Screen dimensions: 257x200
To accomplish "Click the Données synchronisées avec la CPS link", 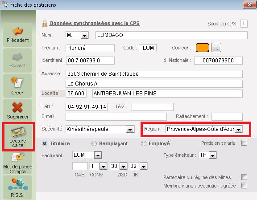I will pyautogui.click(x=95, y=24).
